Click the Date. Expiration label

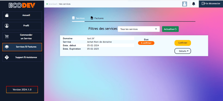[72, 49]
